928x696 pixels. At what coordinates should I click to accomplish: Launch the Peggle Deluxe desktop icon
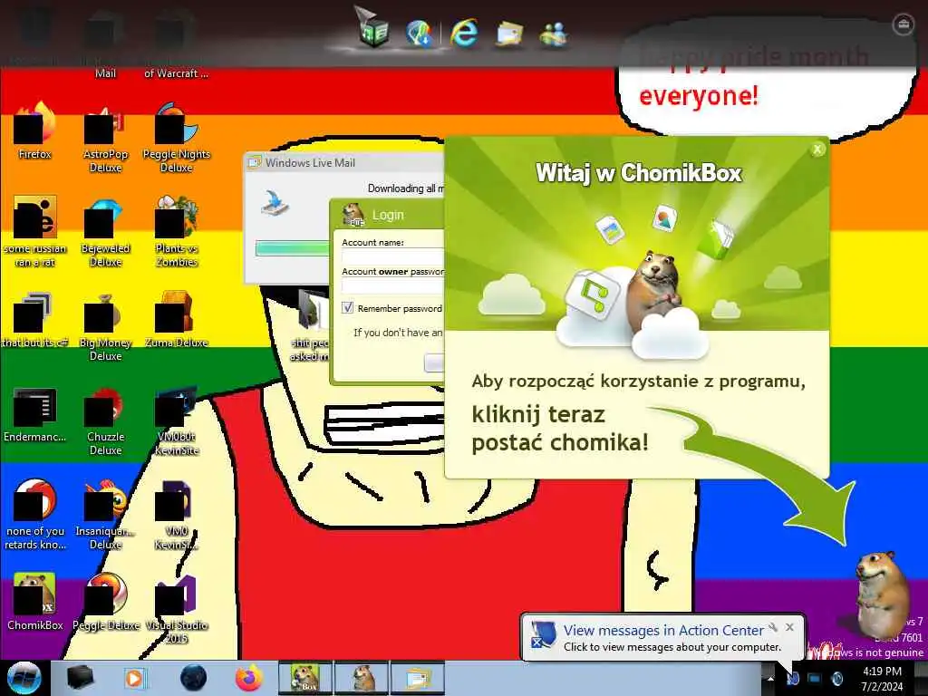coord(105,602)
